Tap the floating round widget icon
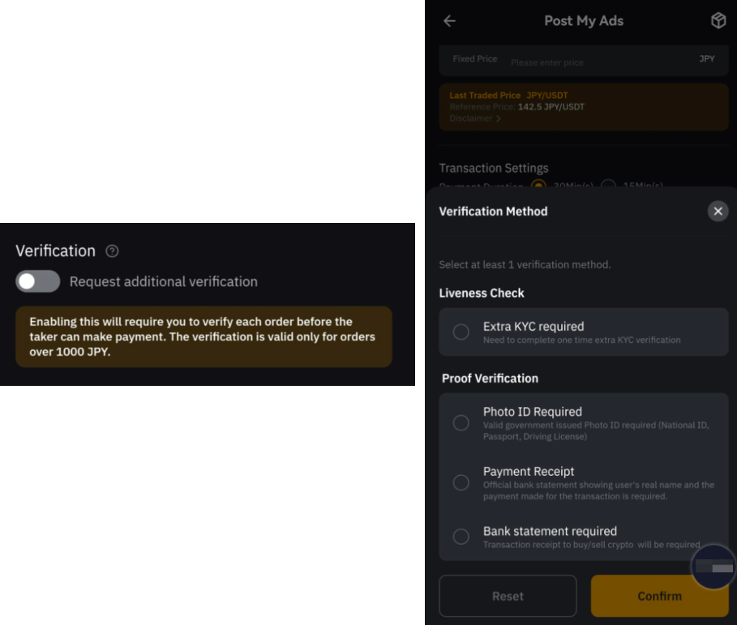This screenshot has width=737, height=625. pos(713,567)
